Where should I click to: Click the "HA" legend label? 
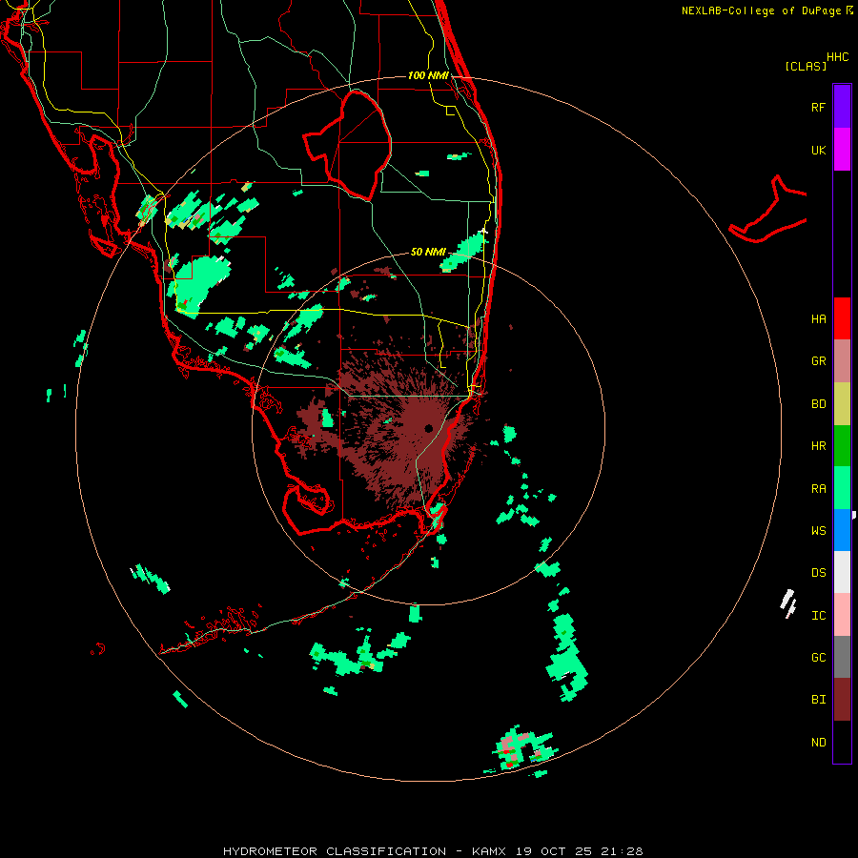(x=818, y=319)
